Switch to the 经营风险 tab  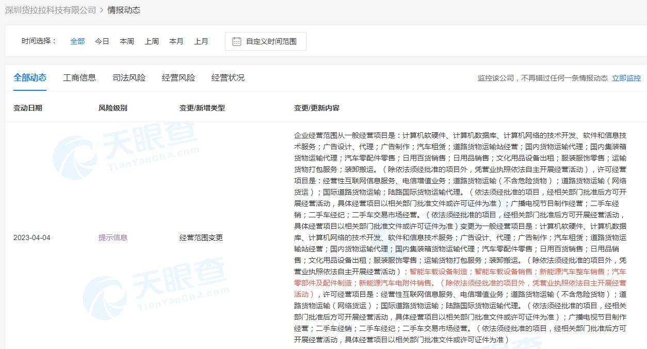click(179, 78)
